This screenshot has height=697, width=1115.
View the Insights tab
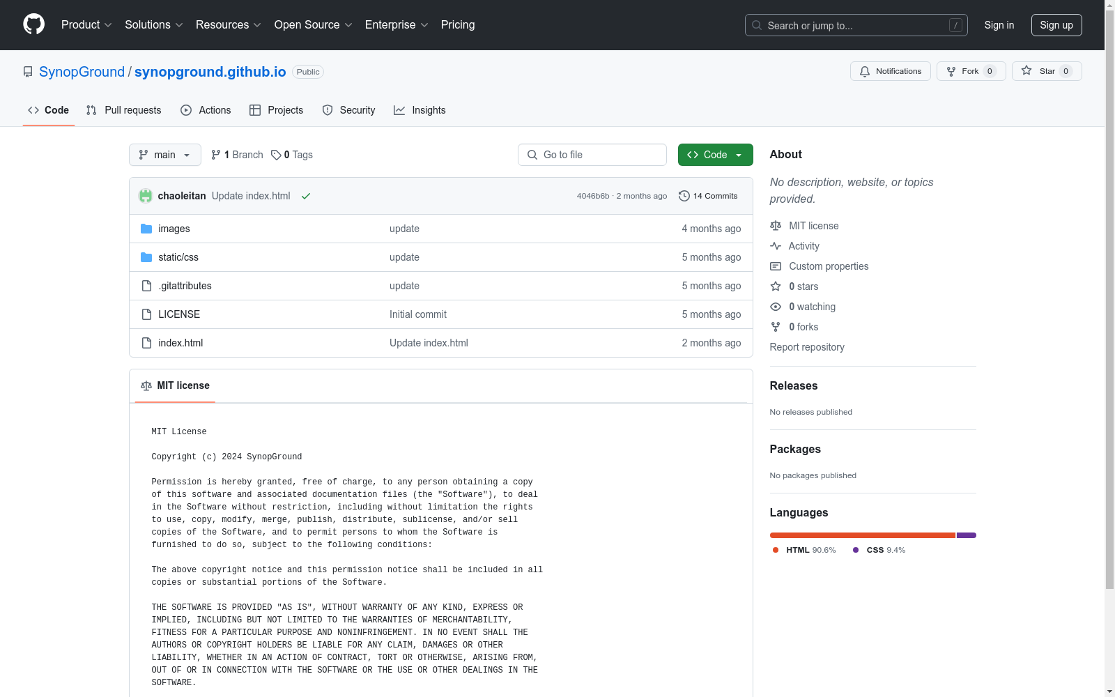(x=420, y=110)
